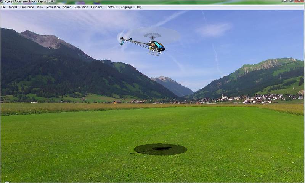305x183 pixels.
Task: Open the Graphics menu
Action: coord(97,7)
